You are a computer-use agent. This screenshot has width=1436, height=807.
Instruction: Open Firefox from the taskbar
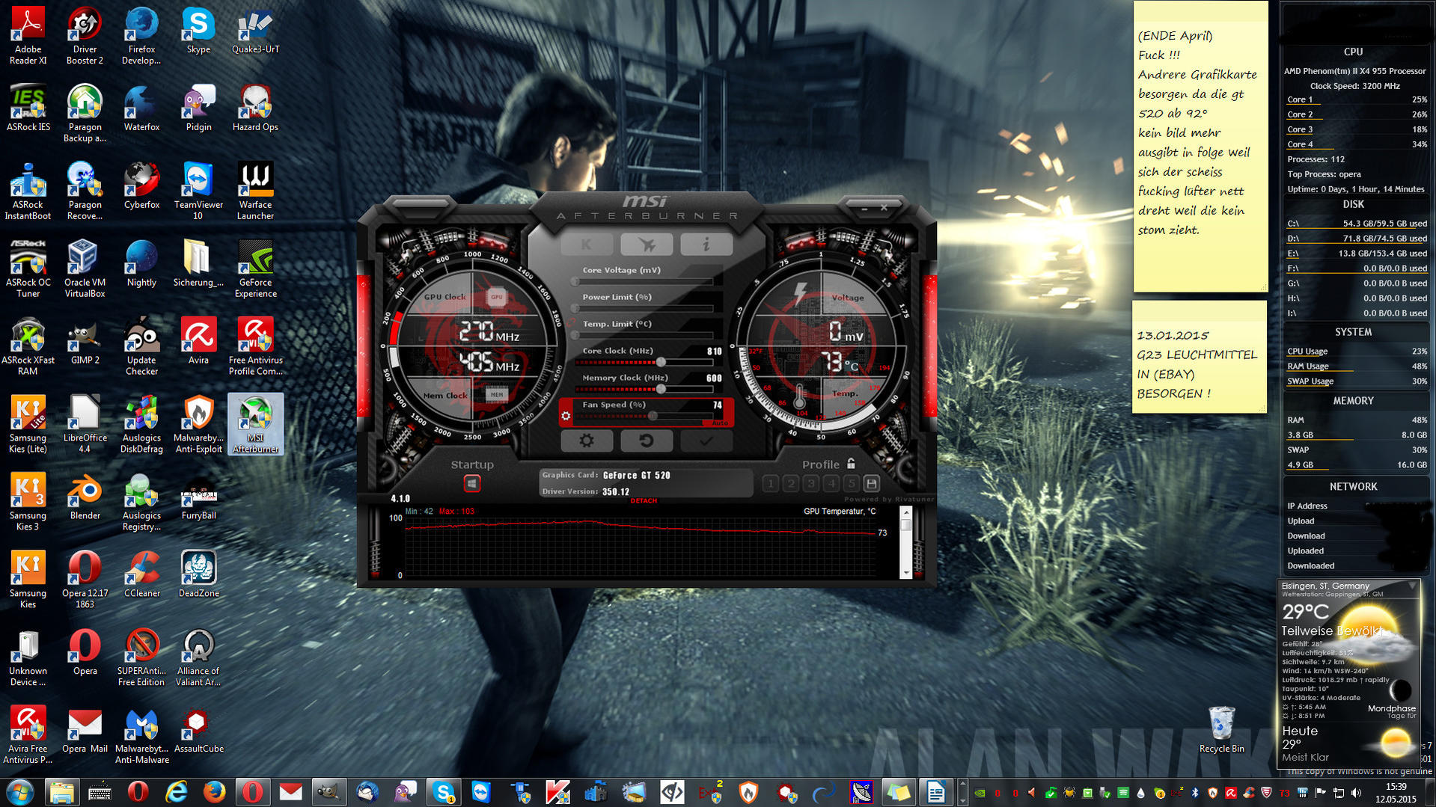tap(214, 791)
